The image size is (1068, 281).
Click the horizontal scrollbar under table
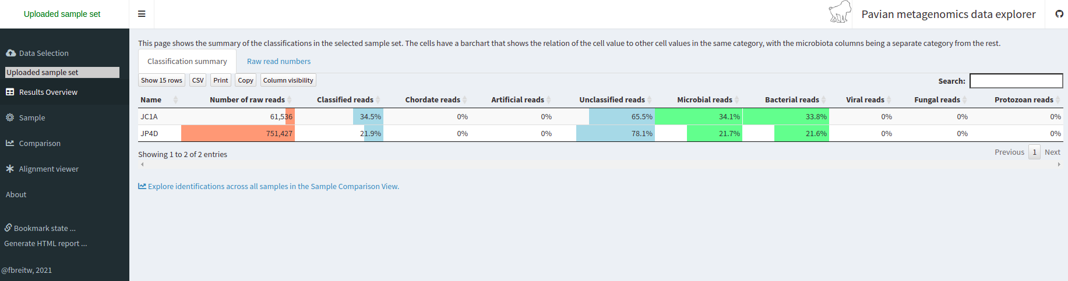coord(600,165)
